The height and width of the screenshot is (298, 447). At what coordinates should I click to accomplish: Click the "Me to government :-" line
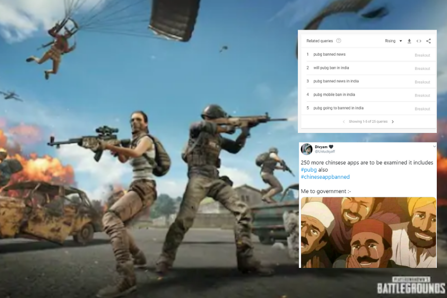coord(326,191)
